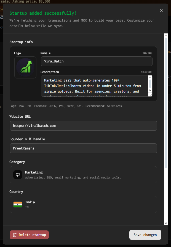Open the Marketing category selector
171x247 pixels.
click(83, 175)
